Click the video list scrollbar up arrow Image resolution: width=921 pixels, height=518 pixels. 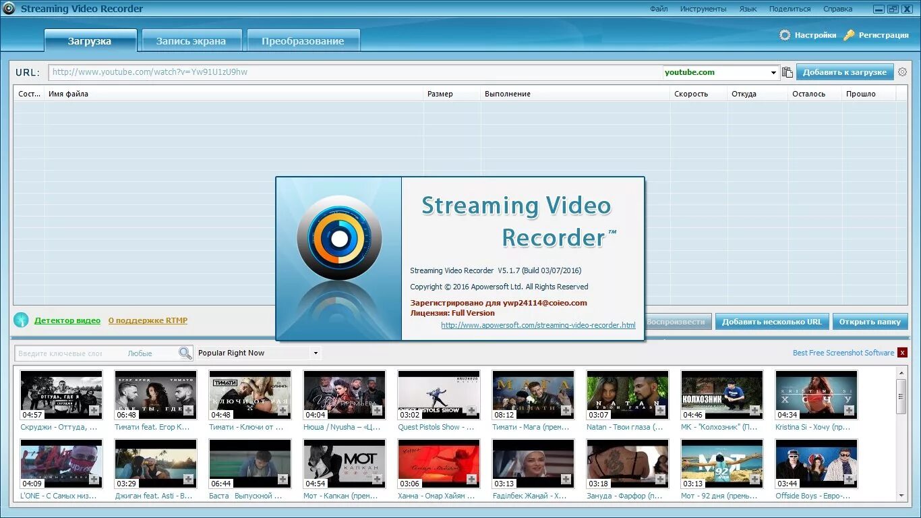901,372
